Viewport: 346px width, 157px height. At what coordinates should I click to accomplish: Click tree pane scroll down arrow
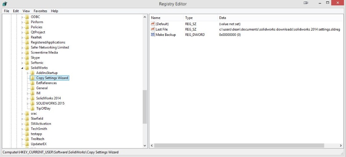click(x=145, y=146)
